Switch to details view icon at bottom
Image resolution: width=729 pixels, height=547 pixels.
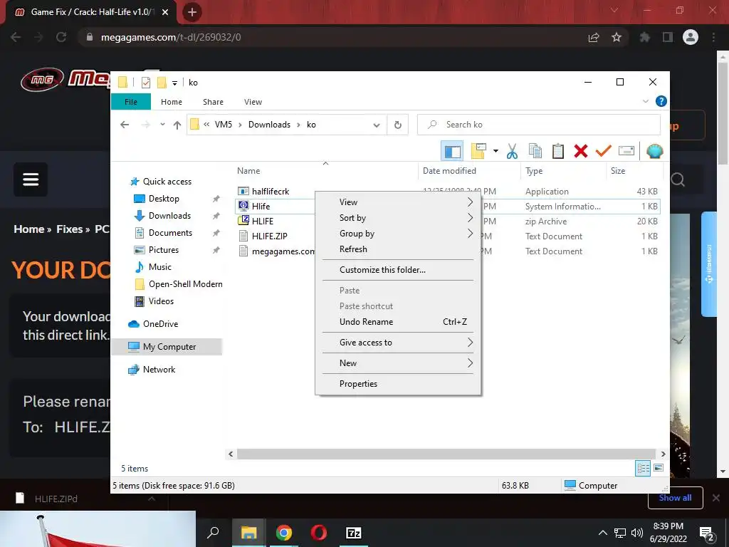click(x=643, y=468)
